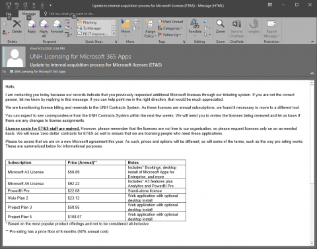Click the 'Stand-alone license' notes cell
317x249 pixels.
[x=156, y=190]
